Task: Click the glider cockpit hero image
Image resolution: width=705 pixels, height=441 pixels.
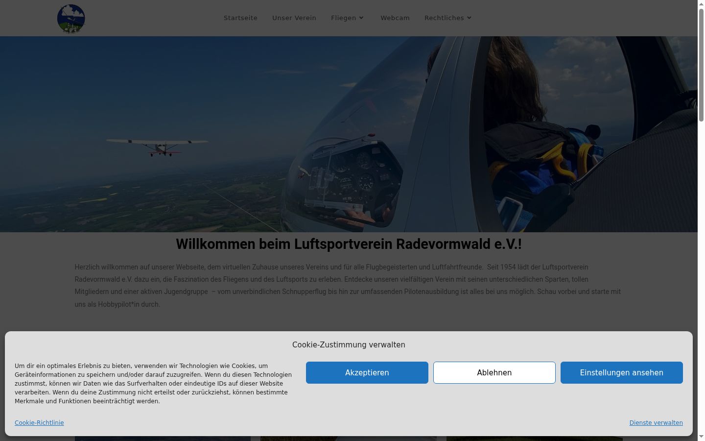Action: (349, 134)
